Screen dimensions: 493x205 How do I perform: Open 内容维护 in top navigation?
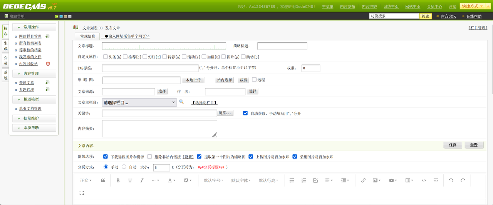369,7
